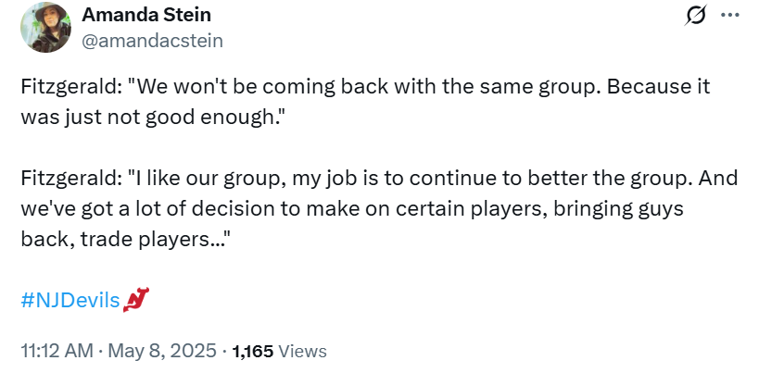Click the line starting 'we've got a lot'
Screen dimensions: 759x373
click(x=352, y=209)
